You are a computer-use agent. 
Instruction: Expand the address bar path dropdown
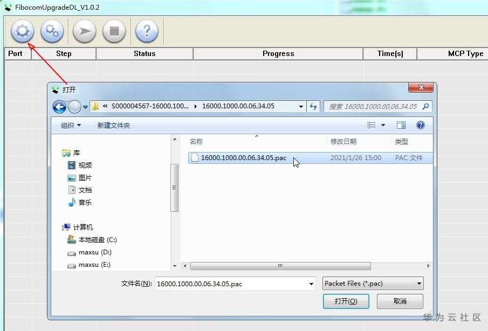(301, 106)
